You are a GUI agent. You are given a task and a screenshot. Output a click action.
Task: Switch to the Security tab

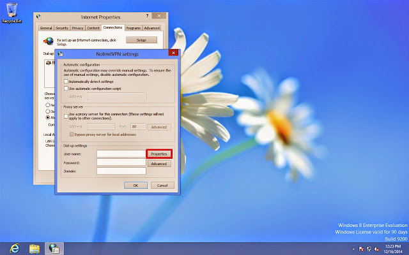[x=62, y=28]
